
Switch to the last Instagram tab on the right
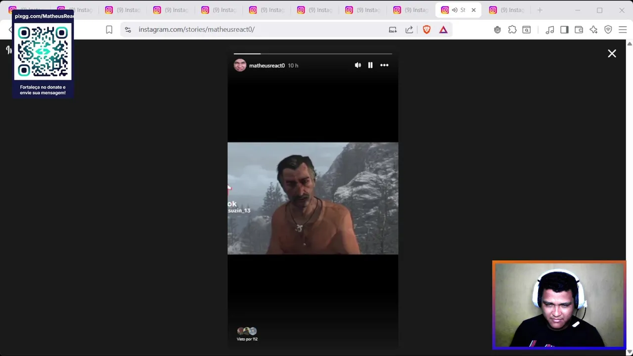(x=506, y=10)
